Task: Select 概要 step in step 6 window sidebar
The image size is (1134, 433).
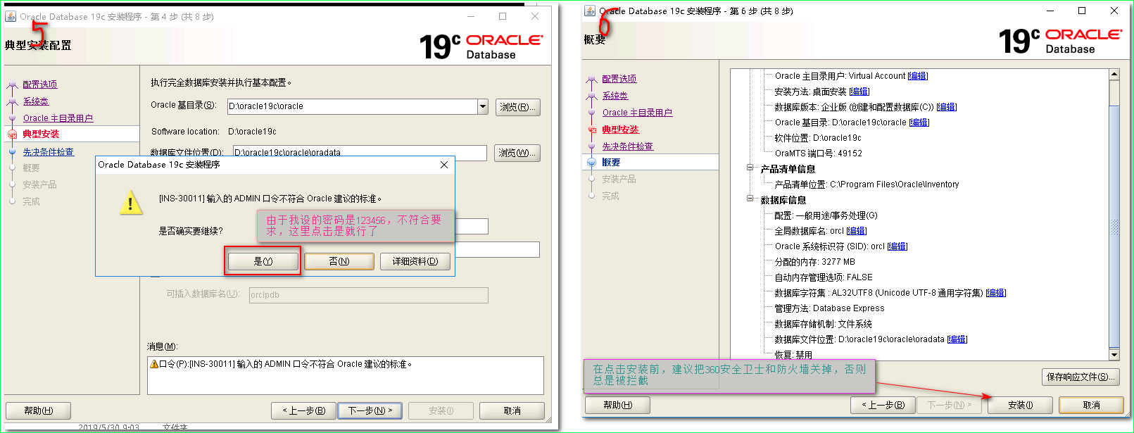Action: coord(611,163)
